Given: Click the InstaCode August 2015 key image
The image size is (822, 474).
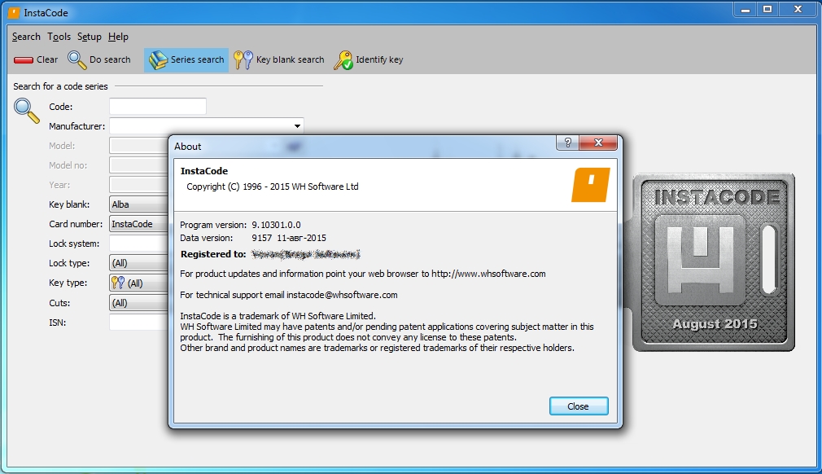Looking at the screenshot, I should (x=714, y=262).
